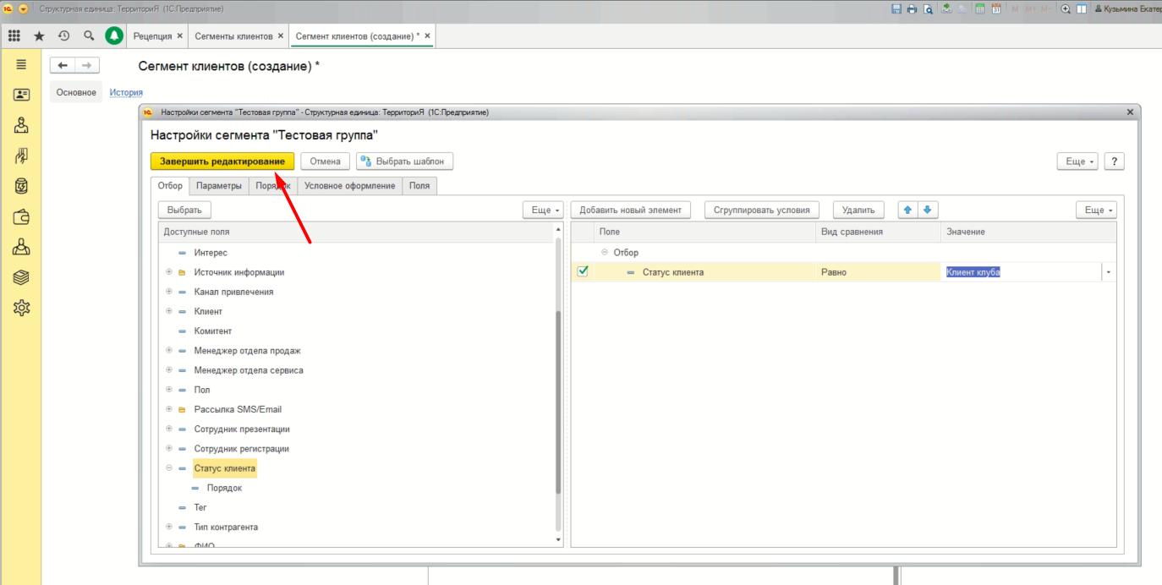Switch to the Параметры tab

point(218,186)
